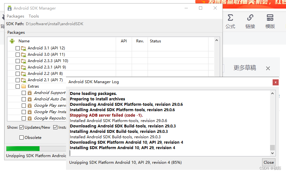Click the 公式 formula icon in the background editor
Viewport: 286px width, 173px height.
click(x=231, y=18)
